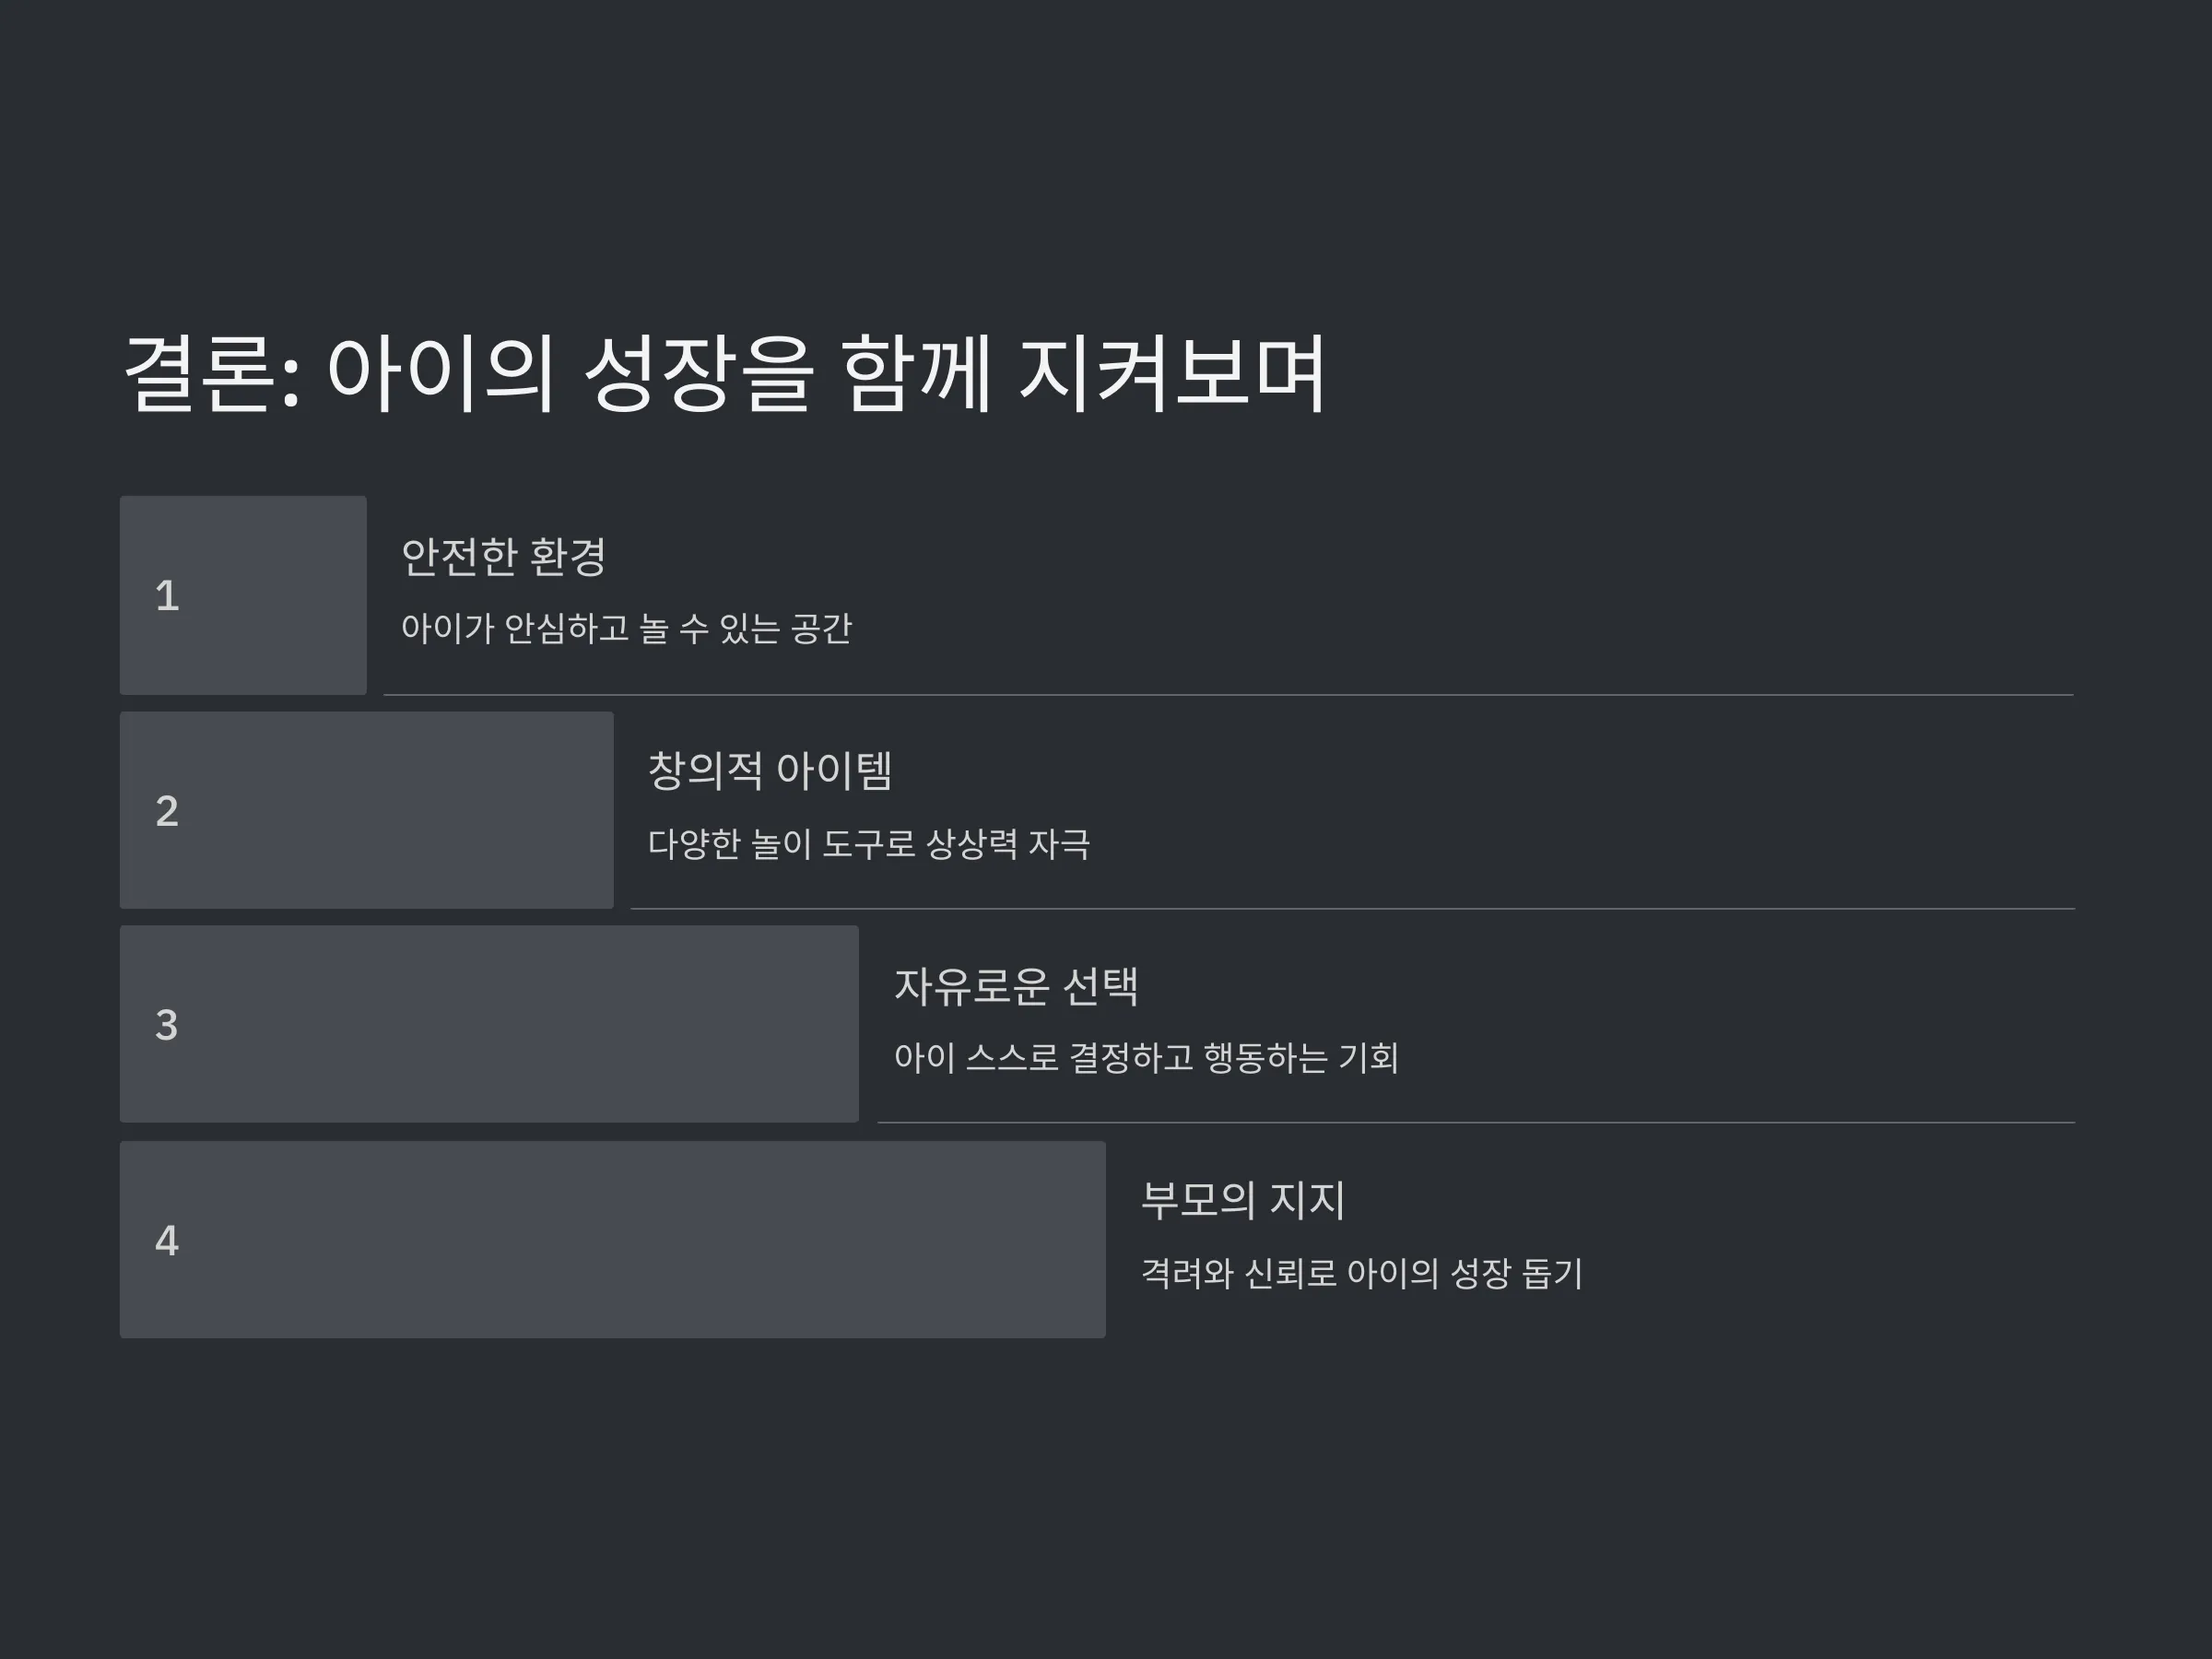Select the numbered block labeled 2
This screenshot has width=2212, height=1659.
[367, 810]
